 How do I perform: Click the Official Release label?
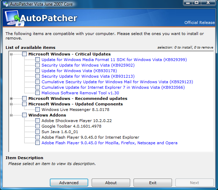[x=200, y=23]
